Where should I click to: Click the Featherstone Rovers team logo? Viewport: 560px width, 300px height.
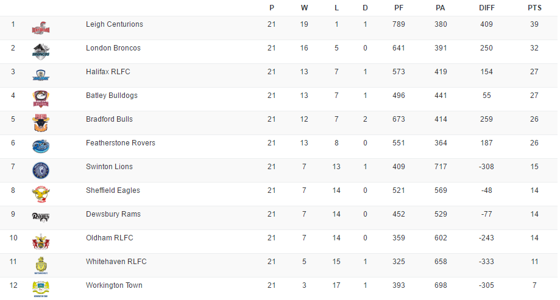coord(41,146)
